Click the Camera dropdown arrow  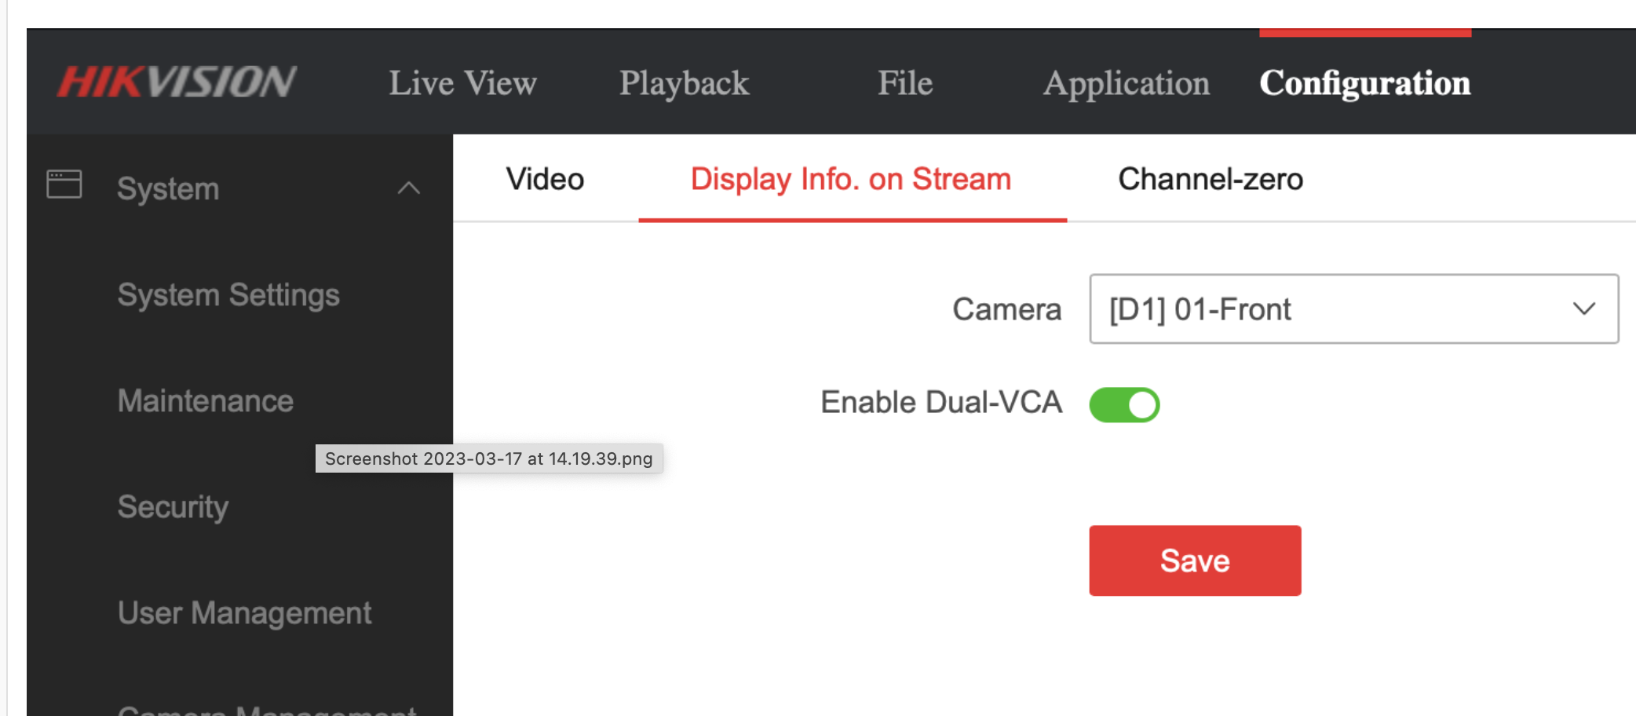coord(1584,309)
